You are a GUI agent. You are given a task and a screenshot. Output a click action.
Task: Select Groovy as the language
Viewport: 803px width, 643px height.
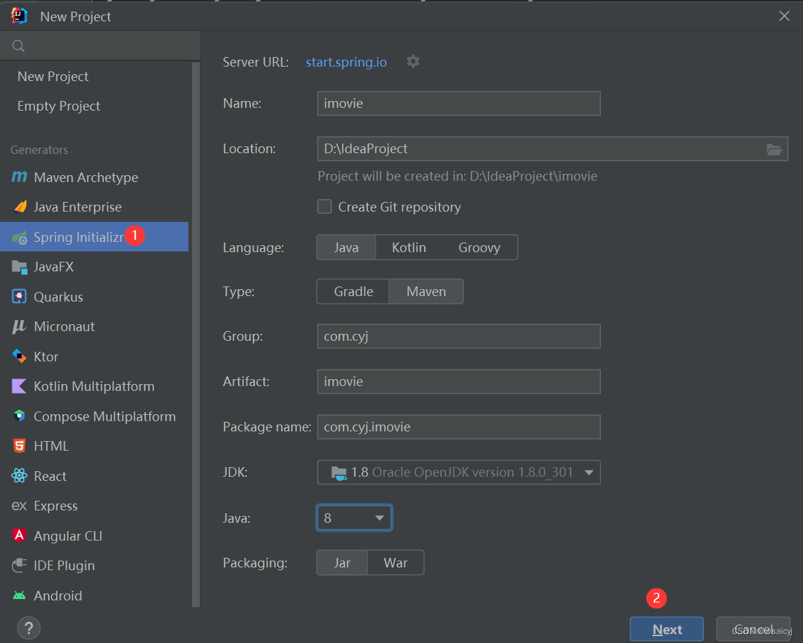(479, 247)
